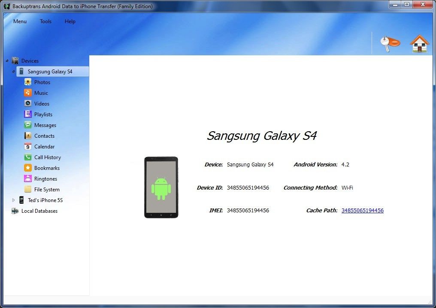Select Calendar in the device tree
The width and height of the screenshot is (436, 308).
[44, 147]
